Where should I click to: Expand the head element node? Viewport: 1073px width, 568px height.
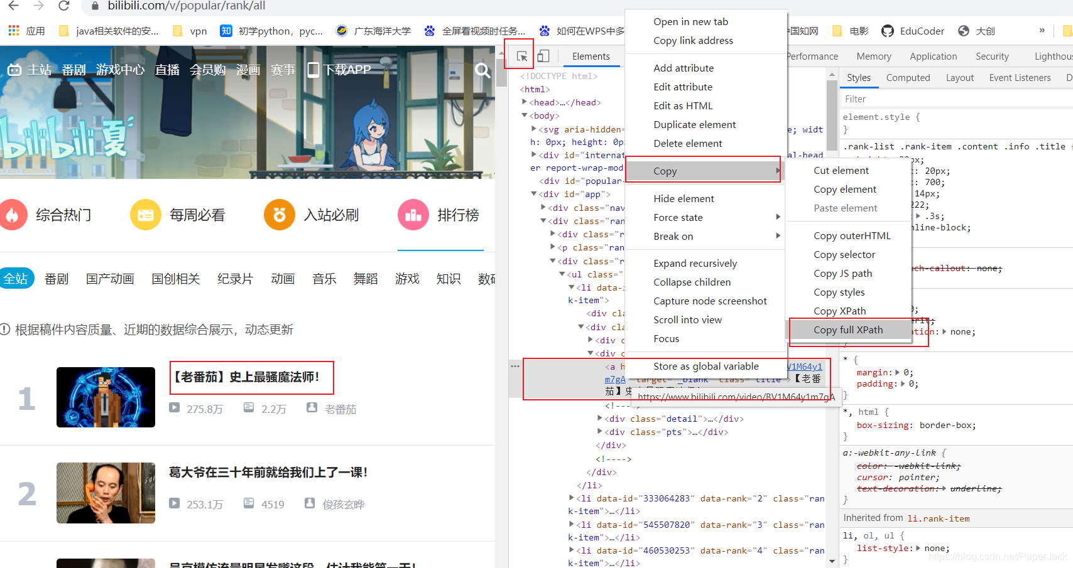pyautogui.click(x=524, y=102)
